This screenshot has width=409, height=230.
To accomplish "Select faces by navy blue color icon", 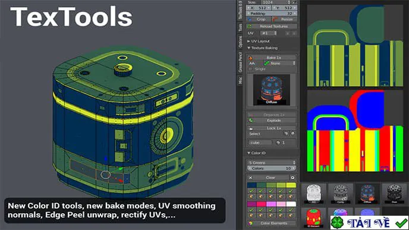I will click(251, 196).
